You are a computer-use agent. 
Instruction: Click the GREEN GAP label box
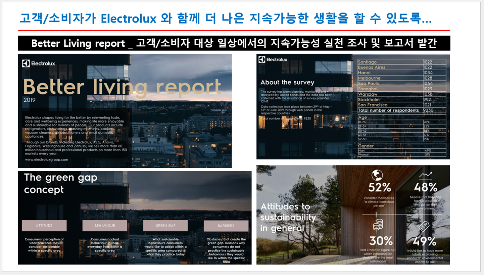(x=165, y=226)
